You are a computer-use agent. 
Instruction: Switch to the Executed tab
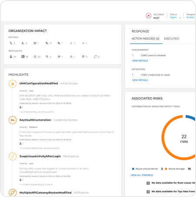coord(172,39)
